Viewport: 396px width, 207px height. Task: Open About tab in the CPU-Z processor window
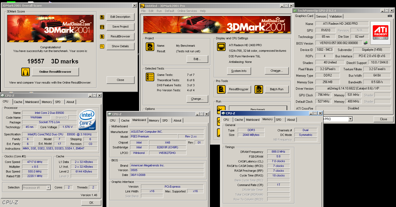(70, 102)
